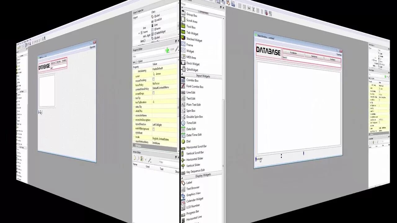Viewport: 397px width, 223px height.
Task: Select the QAxWidget icon
Action: pos(183,69)
